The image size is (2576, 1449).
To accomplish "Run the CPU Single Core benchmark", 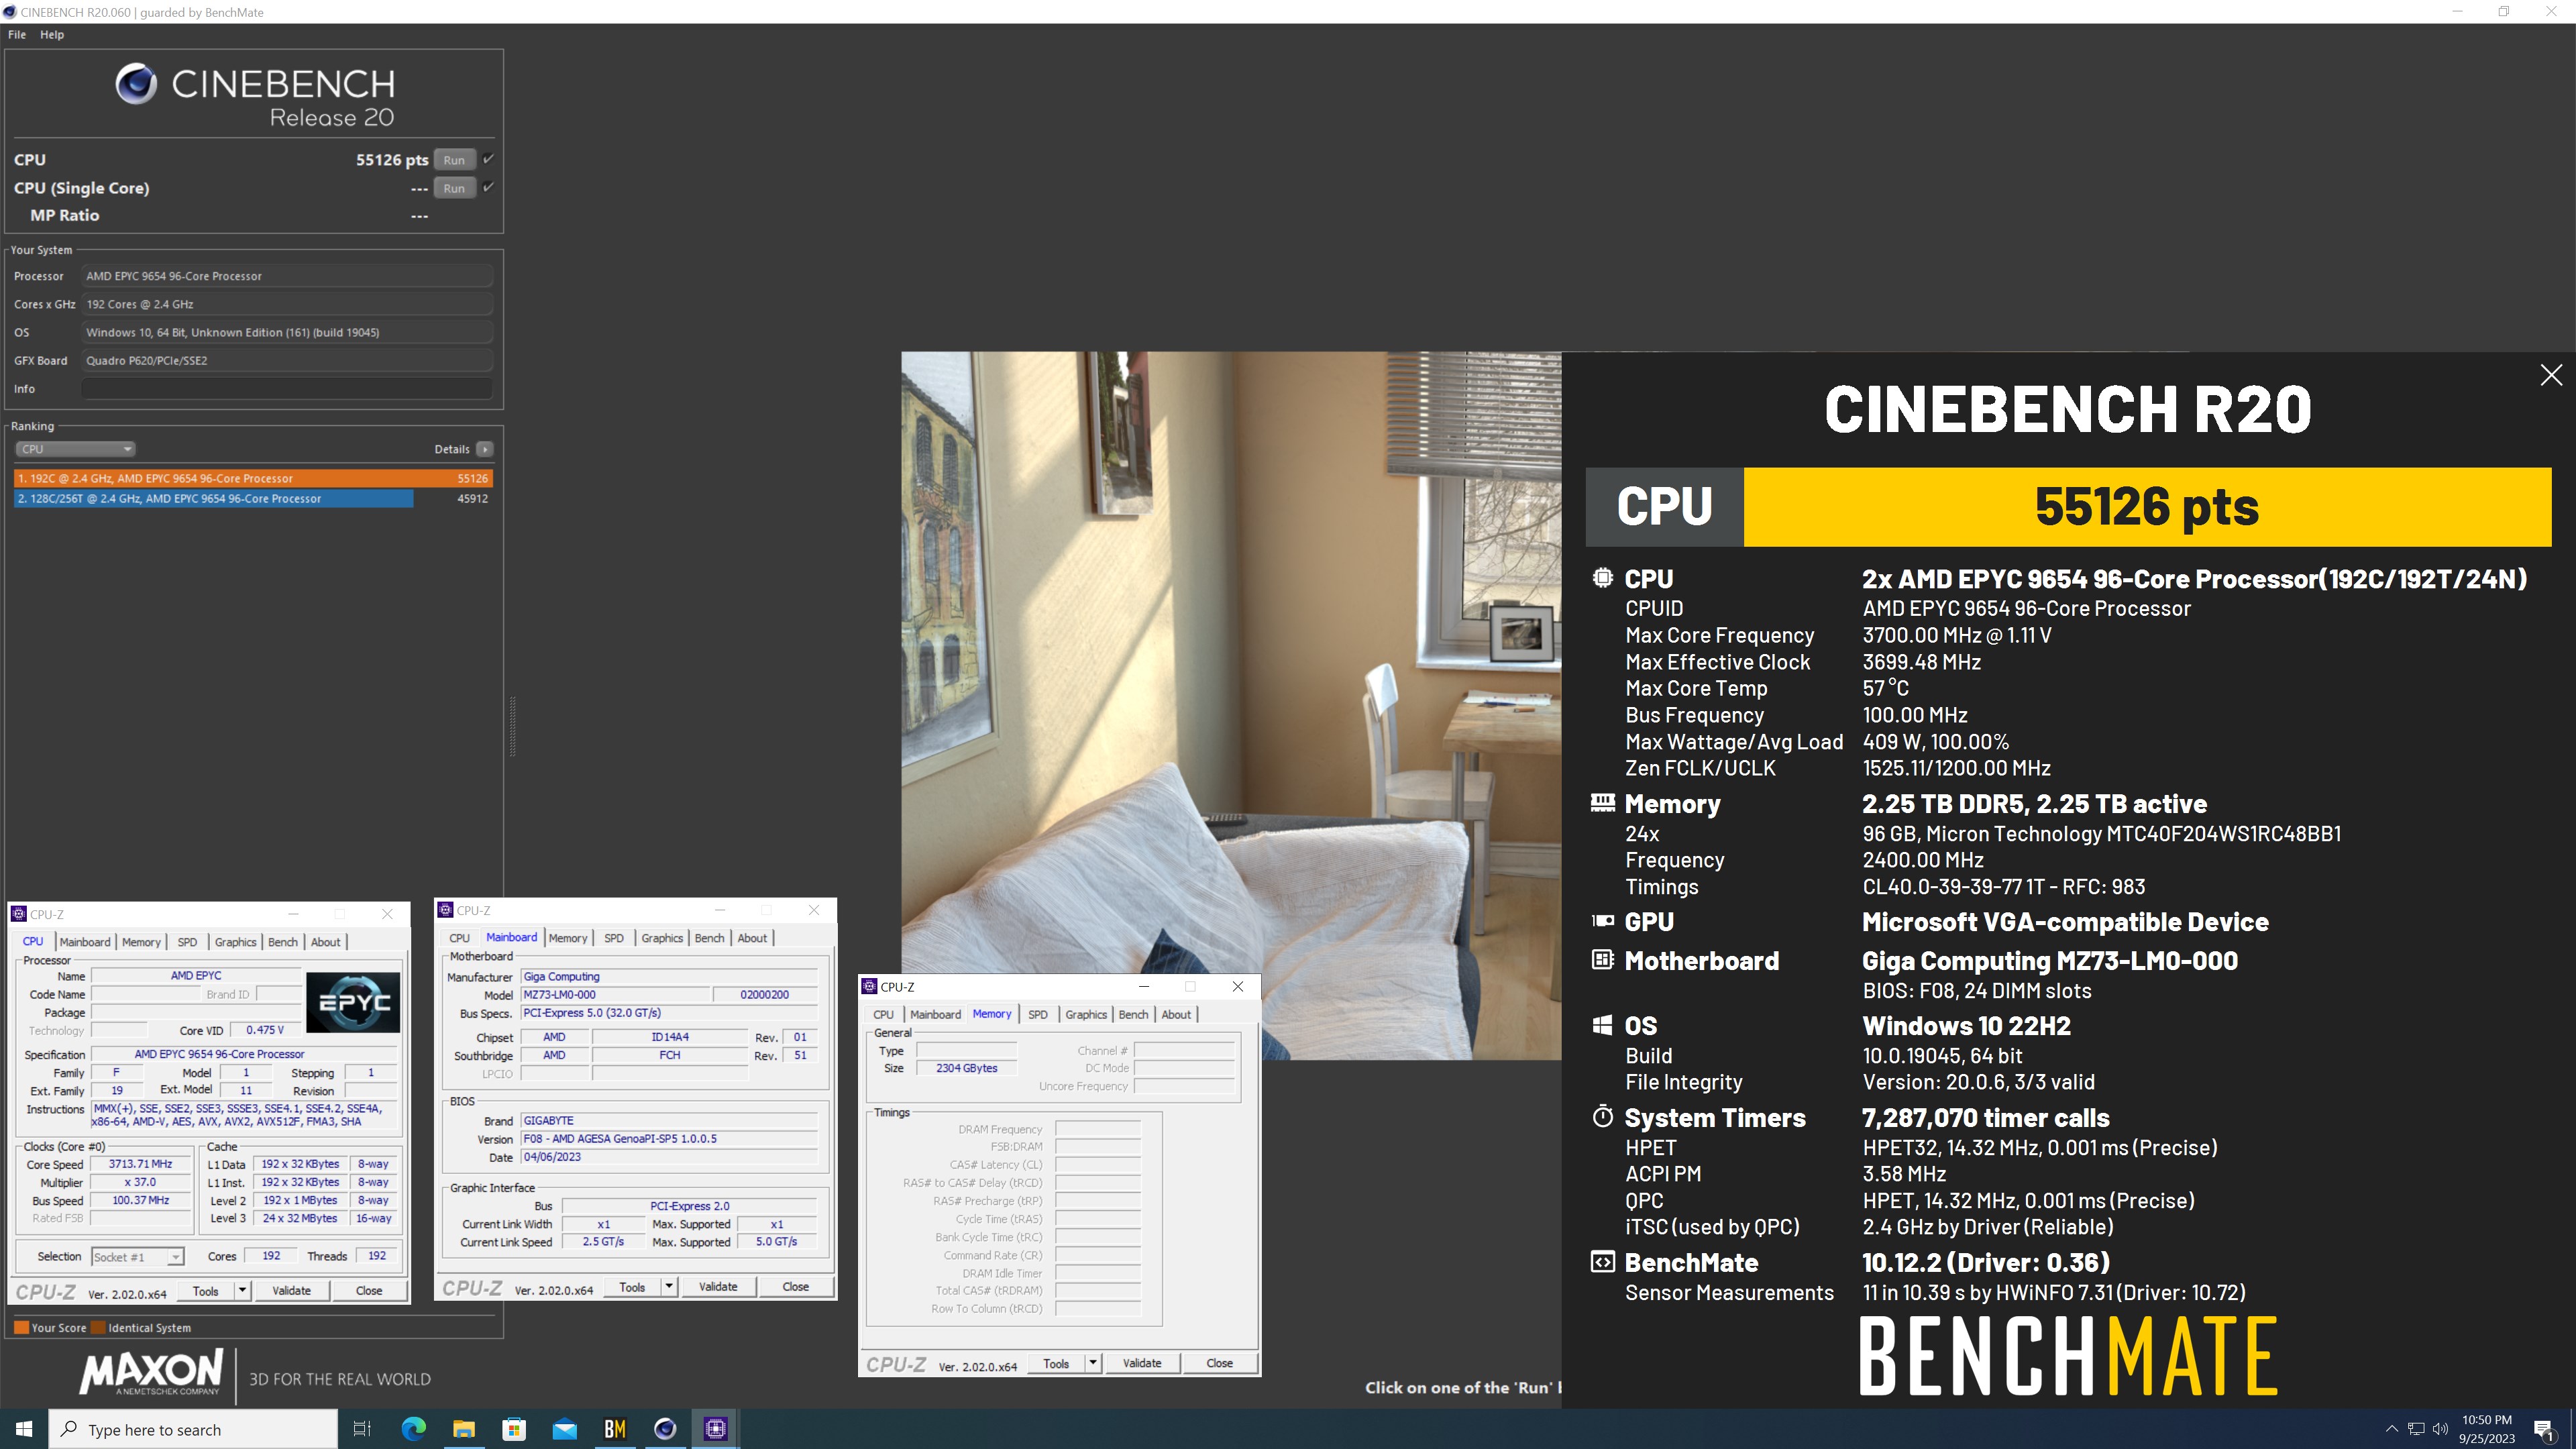I will tap(454, 188).
